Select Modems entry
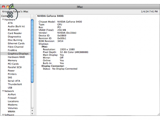Screen dimensions: 160x120 pyautogui.click(x=13, y=104)
